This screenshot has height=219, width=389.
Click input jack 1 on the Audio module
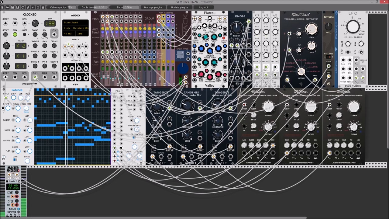65,47
